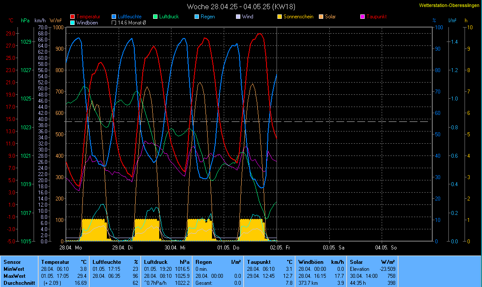Click the maximum pressure value 1025.9
Image resolution: width=482 pixels, height=287 pixels.
(182, 276)
